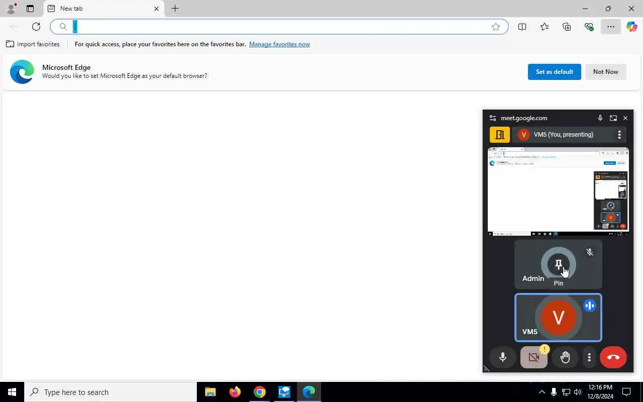The height and width of the screenshot is (402, 643).
Task: Dismiss default browser prompt with Not Now
Action: [605, 72]
